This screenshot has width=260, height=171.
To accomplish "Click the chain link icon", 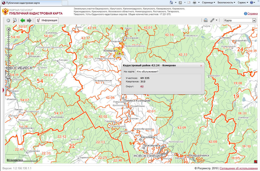I will tap(212, 20).
